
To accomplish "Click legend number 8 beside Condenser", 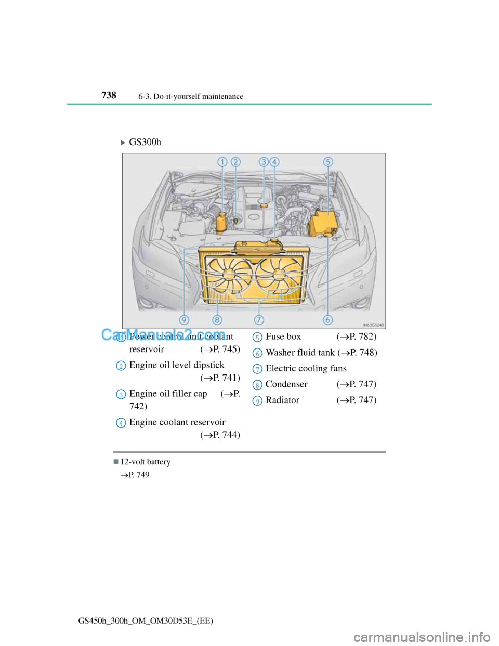I will pyautogui.click(x=257, y=385).
